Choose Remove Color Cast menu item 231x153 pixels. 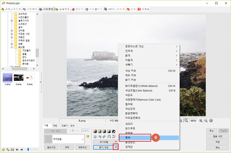click(x=149, y=100)
